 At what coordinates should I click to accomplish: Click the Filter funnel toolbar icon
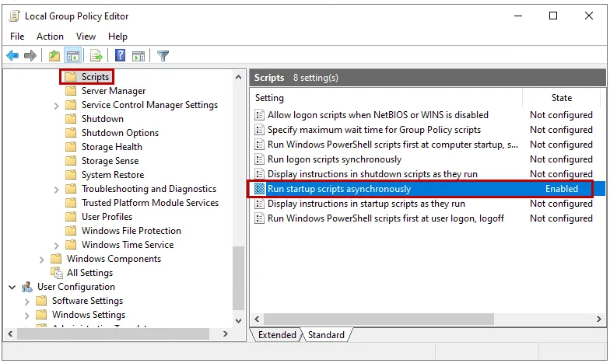[x=163, y=56]
